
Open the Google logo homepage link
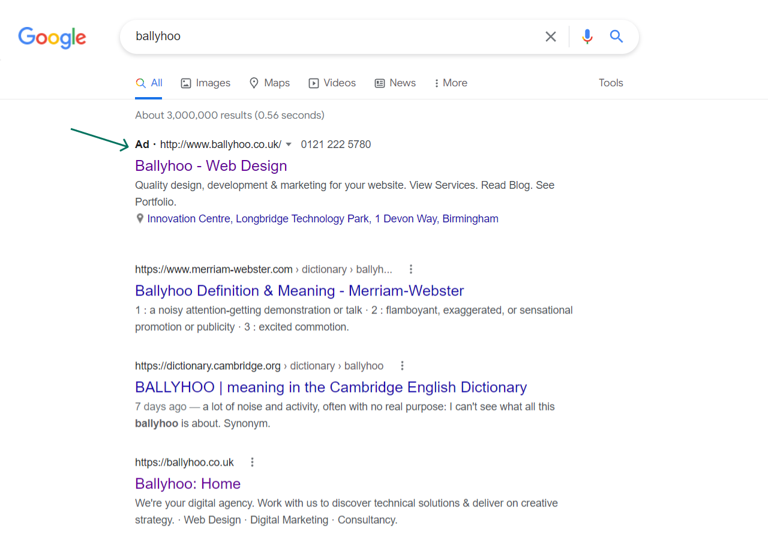[x=52, y=37]
